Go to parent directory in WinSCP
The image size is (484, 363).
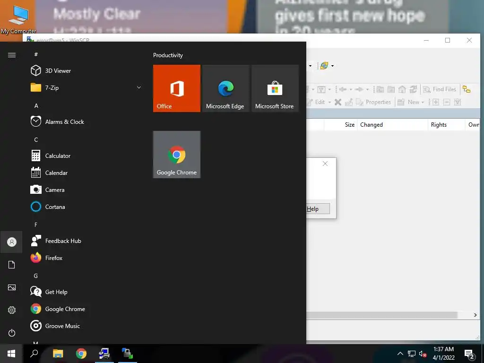click(x=380, y=89)
